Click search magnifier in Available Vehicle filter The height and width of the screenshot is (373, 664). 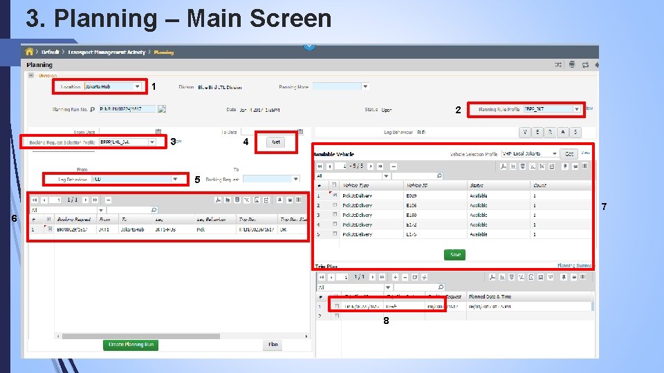coord(439,175)
